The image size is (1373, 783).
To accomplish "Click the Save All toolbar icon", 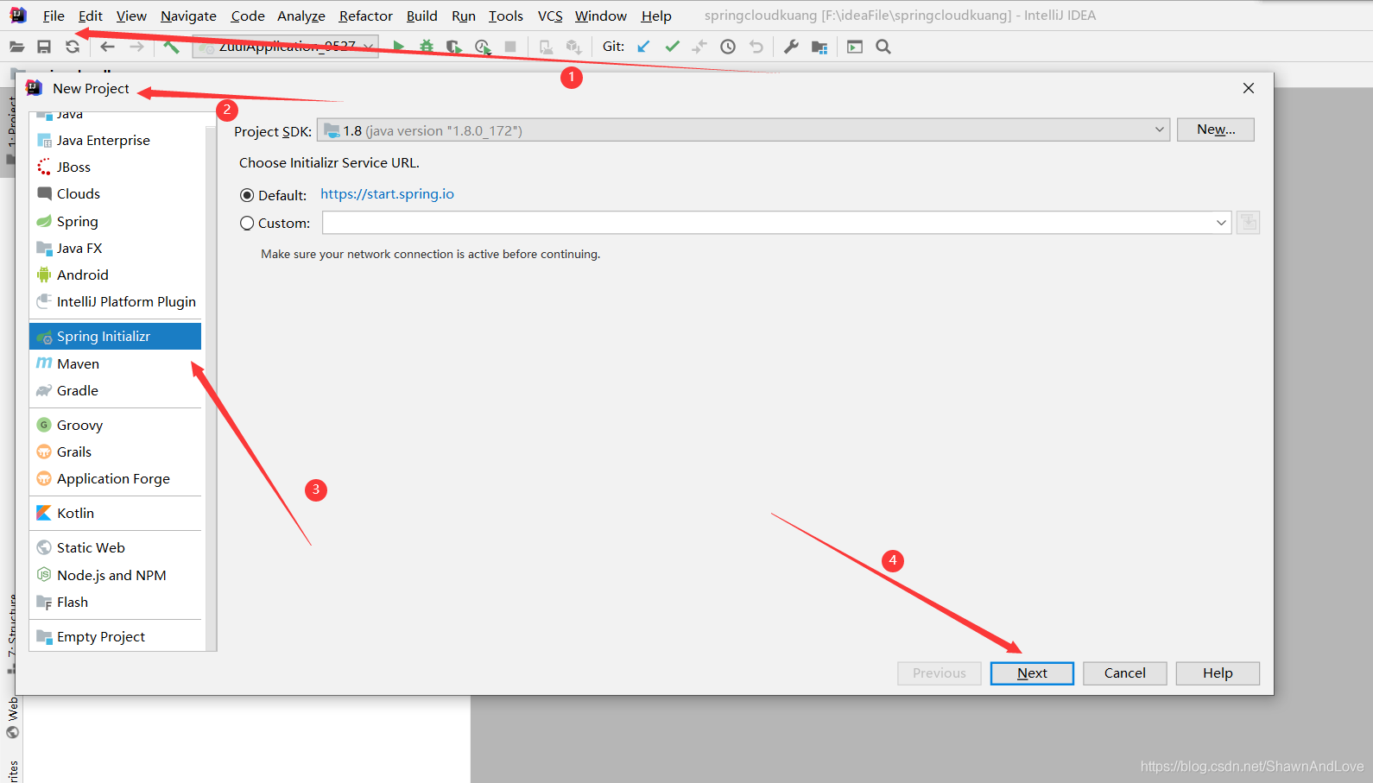I will [44, 47].
